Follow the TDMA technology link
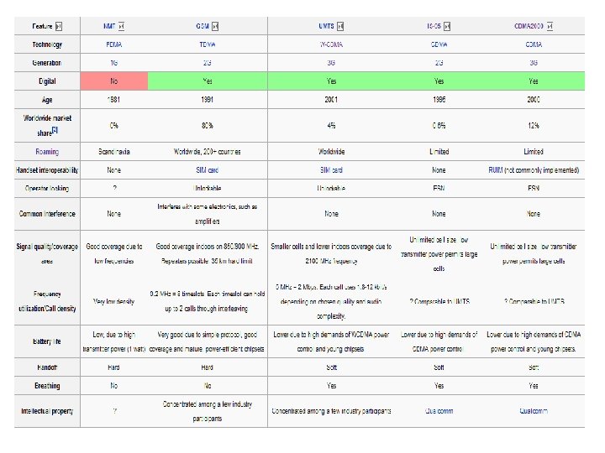Image resolution: width=605 pixels, height=453 pixels. pyautogui.click(x=208, y=44)
